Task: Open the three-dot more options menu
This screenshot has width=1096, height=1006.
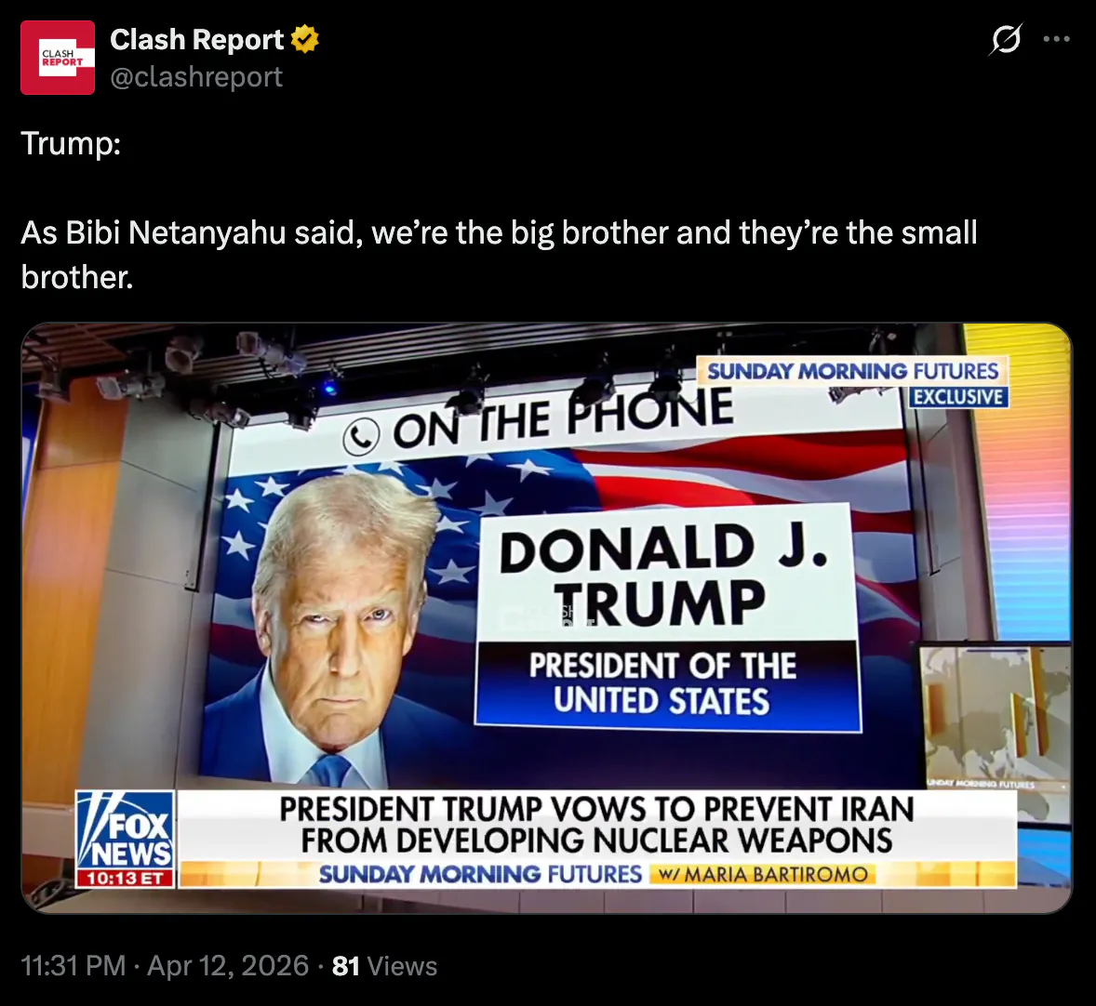Action: [1056, 39]
